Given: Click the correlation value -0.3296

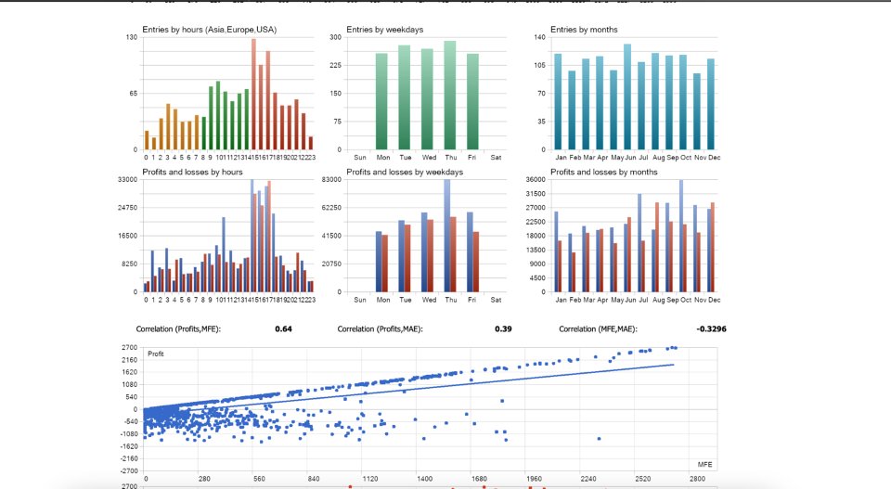Looking at the screenshot, I should [712, 328].
